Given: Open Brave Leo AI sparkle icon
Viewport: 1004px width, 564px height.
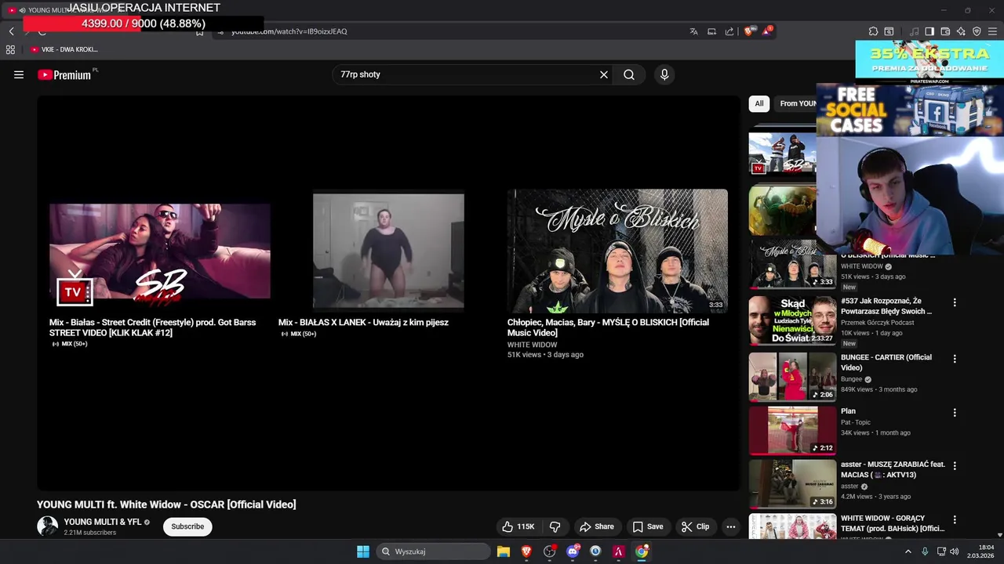Looking at the screenshot, I should click(961, 31).
